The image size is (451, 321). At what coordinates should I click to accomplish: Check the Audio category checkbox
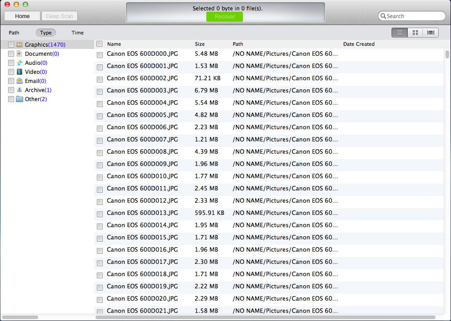11,63
